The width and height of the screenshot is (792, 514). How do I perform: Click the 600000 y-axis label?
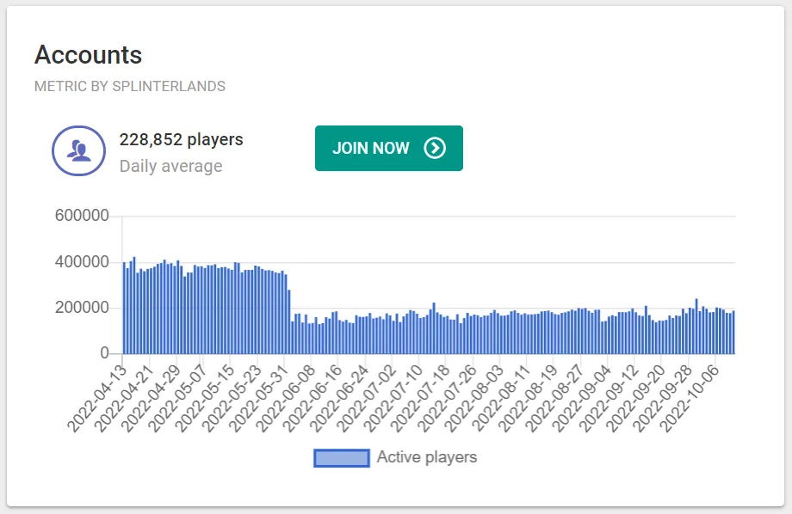[x=82, y=216]
